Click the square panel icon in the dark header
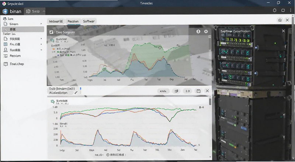The width and height of the screenshot is (295, 162). tap(283, 10)
